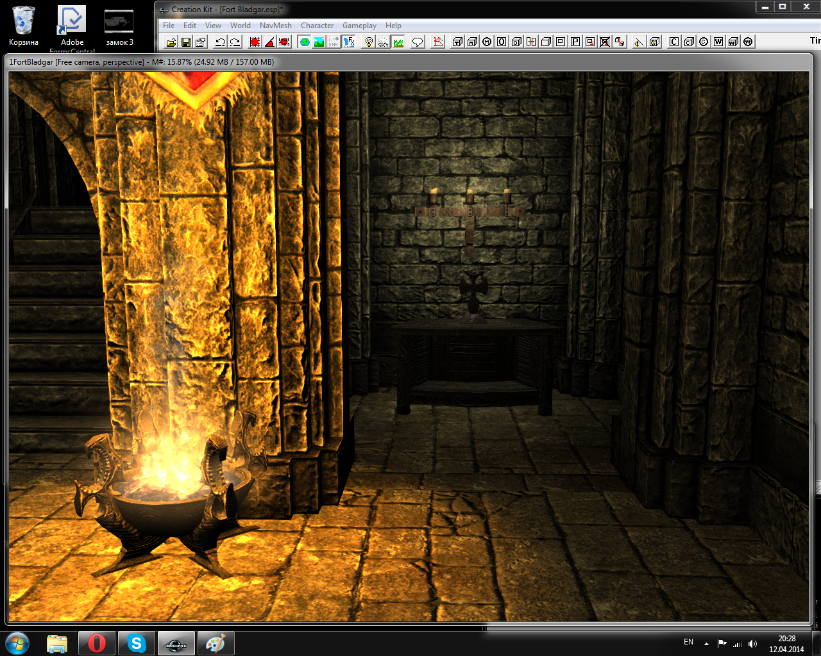Run Havok simulation HK icon
The width and height of the screenshot is (821, 656).
(334, 42)
